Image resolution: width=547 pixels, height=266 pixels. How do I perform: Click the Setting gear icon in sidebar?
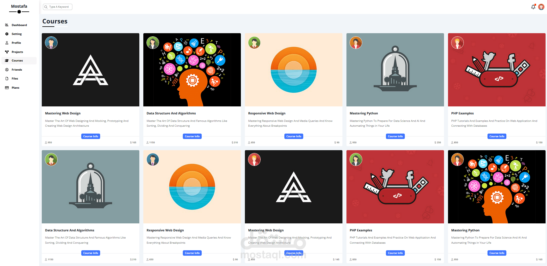point(7,34)
